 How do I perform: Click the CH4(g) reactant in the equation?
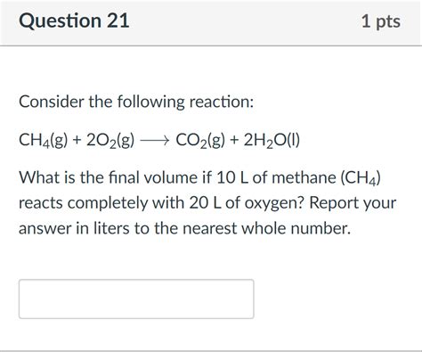(44, 141)
